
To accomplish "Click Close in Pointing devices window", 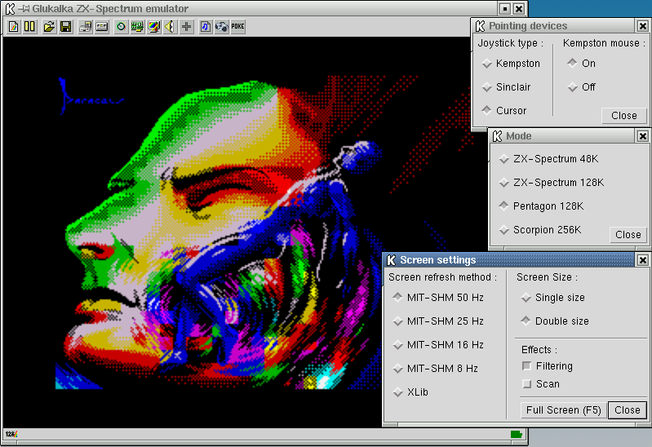I will 623,116.
